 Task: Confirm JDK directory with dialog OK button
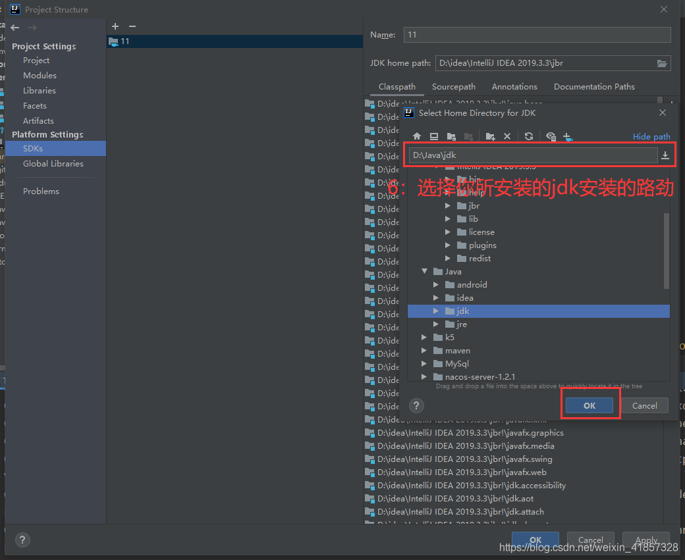[589, 406]
